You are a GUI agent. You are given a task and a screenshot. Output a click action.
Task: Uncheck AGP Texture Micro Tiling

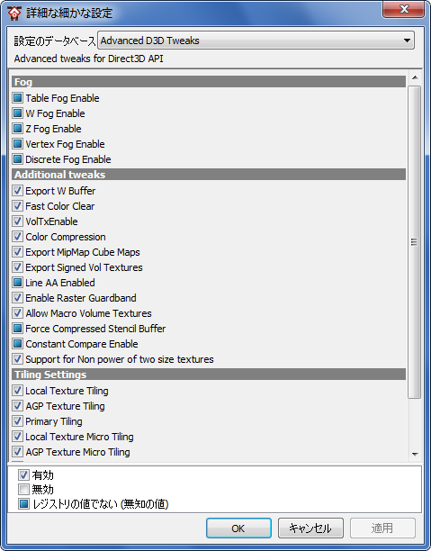(18, 452)
